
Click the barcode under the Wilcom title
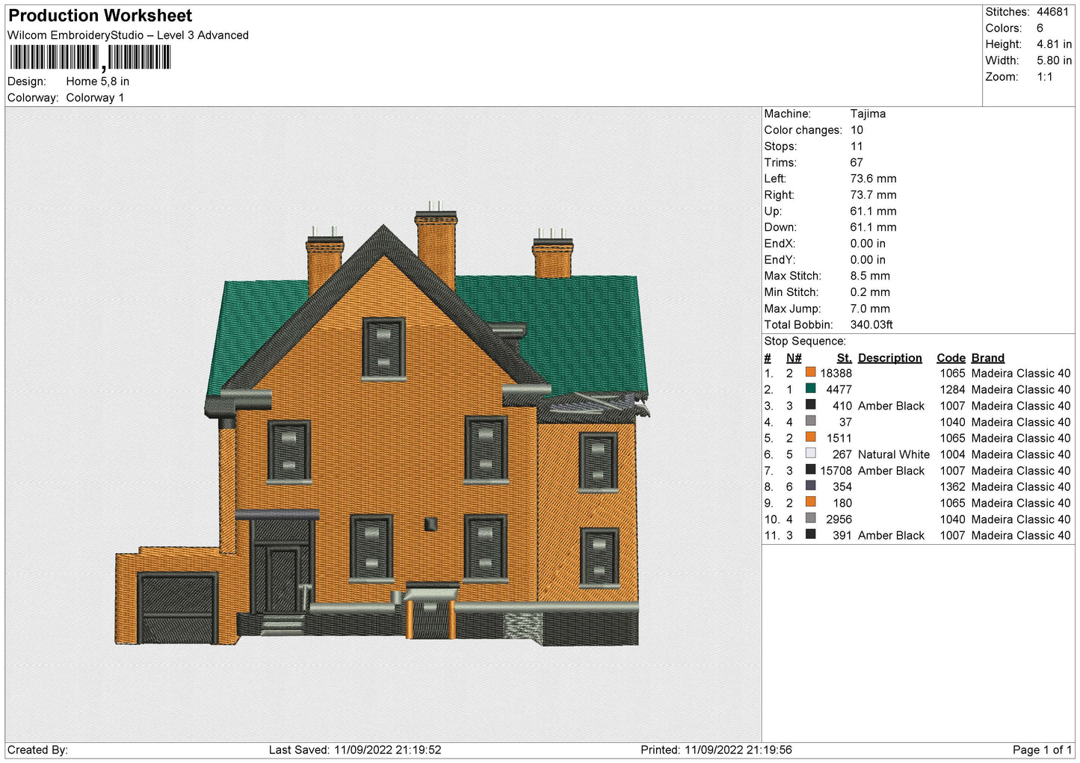click(x=90, y=58)
